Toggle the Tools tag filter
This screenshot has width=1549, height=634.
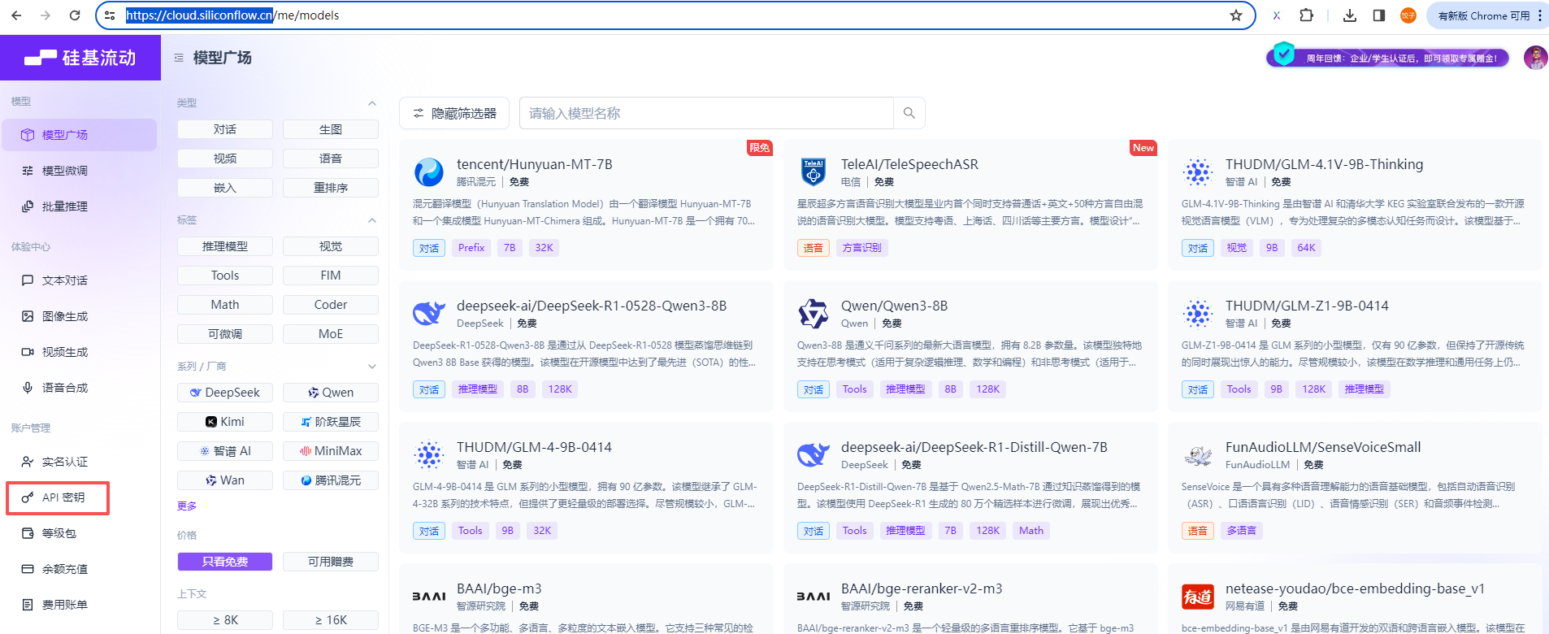tap(225, 276)
